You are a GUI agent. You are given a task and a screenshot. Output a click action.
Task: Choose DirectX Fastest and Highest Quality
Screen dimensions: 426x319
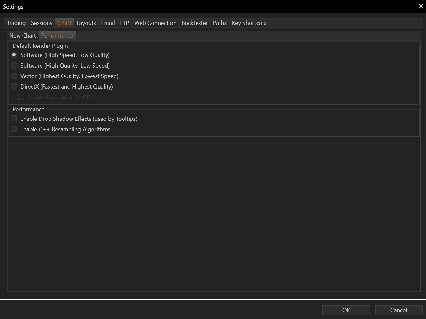click(x=14, y=87)
